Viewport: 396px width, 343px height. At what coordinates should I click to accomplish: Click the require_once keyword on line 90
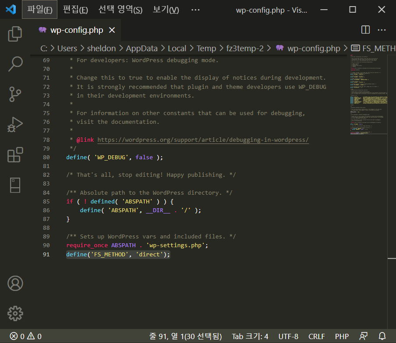pos(87,245)
